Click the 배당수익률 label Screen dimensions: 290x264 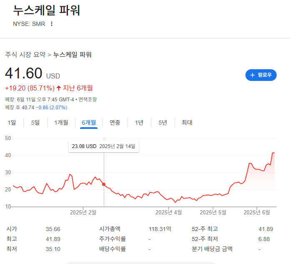coord(112,249)
